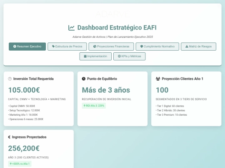Click the chart line icon beside Dashboard title
The width and height of the screenshot is (225, 168).
(71, 28)
